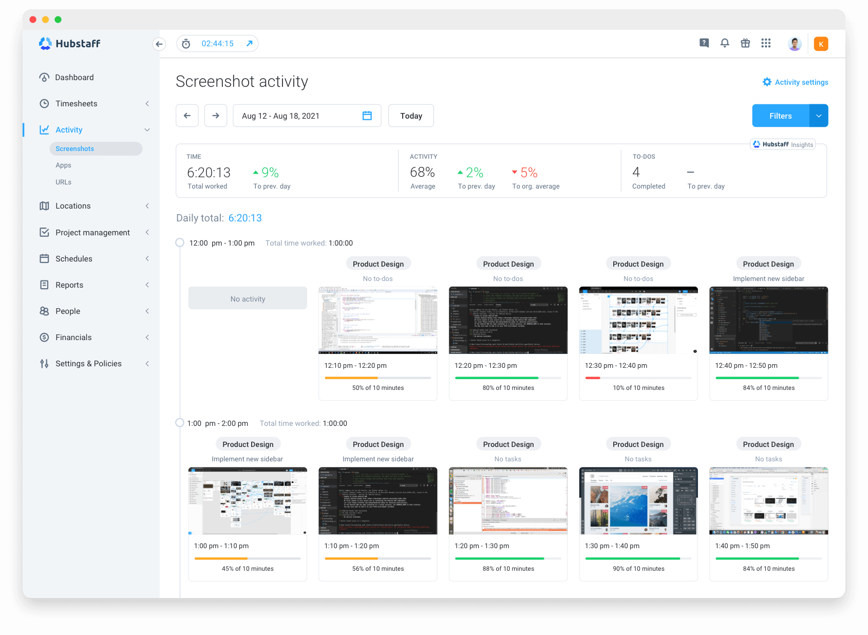
Task: Click the No activity placeholder block
Action: (248, 298)
